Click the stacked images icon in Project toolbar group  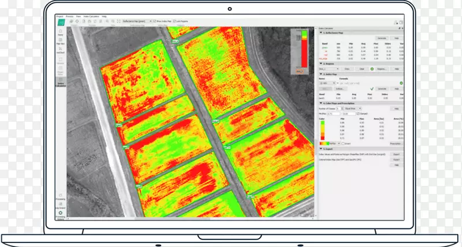click(71, 21)
